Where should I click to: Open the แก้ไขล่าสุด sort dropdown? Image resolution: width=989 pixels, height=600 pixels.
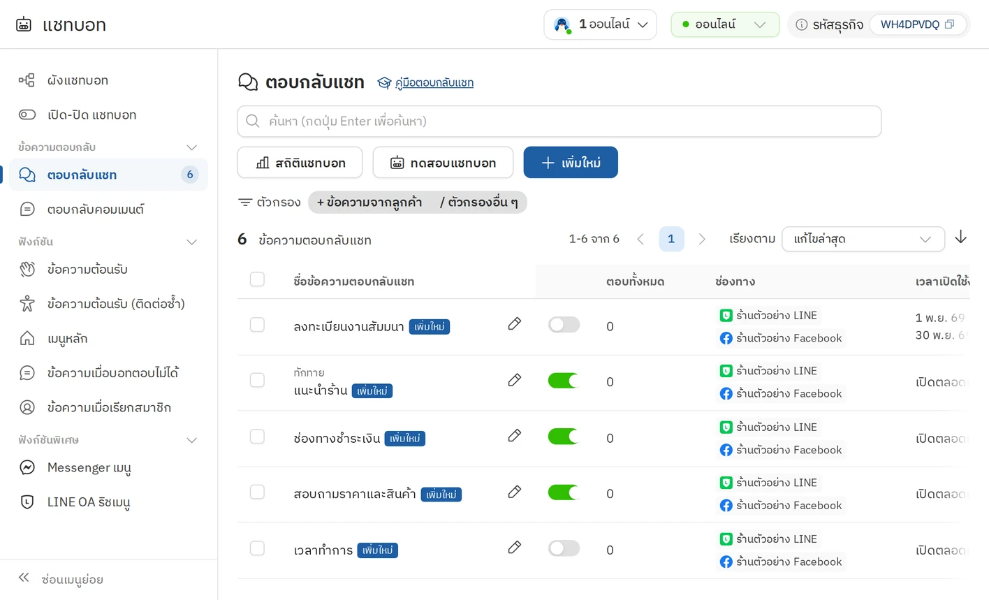[863, 239]
